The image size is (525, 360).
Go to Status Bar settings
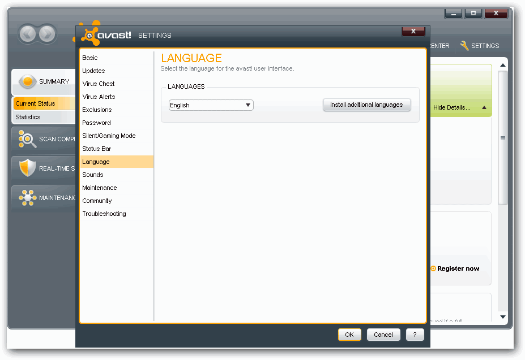point(116,149)
